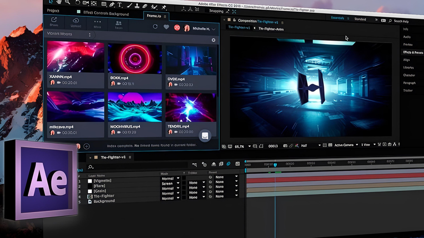Click the blue current-time indicator on timeline ruler
The image size is (424, 238).
tap(275, 165)
